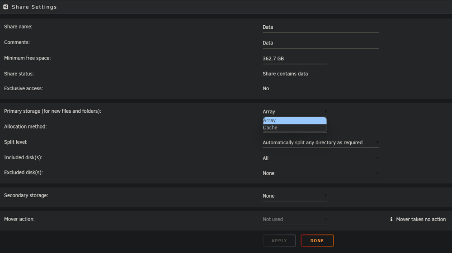Click the Mover info icon
Image resolution: width=452 pixels, height=253 pixels.
pos(391,219)
